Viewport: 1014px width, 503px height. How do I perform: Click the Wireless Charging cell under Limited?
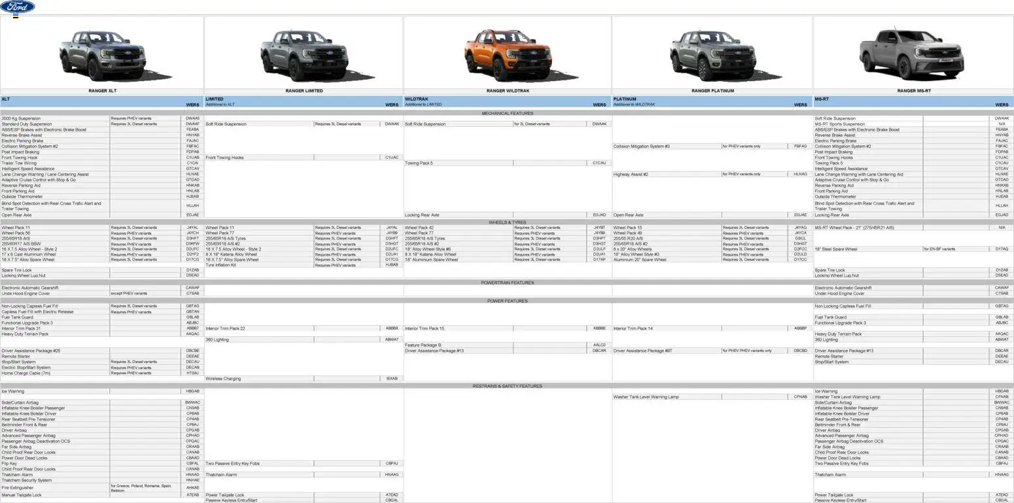click(x=259, y=379)
